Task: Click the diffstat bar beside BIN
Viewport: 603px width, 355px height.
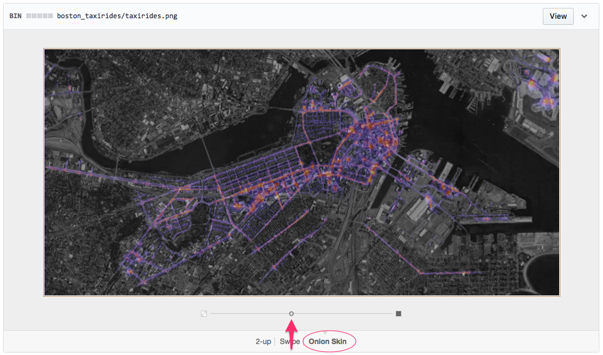Action: 39,16
